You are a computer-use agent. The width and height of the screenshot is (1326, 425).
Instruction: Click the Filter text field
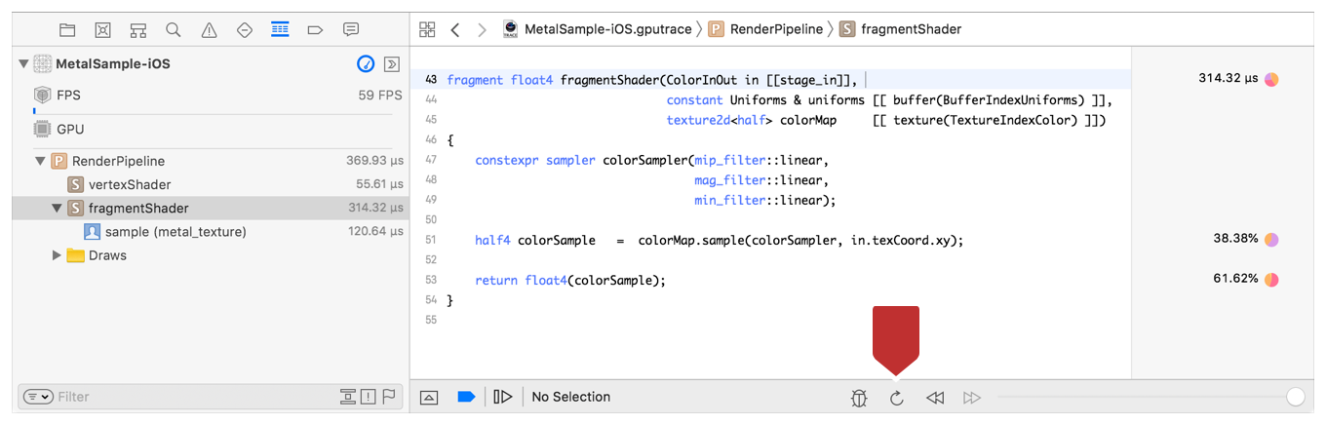195,397
